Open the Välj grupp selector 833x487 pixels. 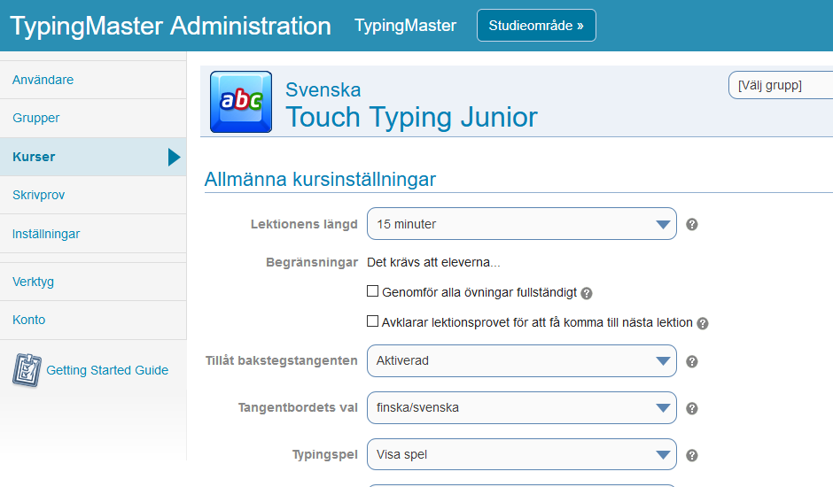[x=781, y=85]
